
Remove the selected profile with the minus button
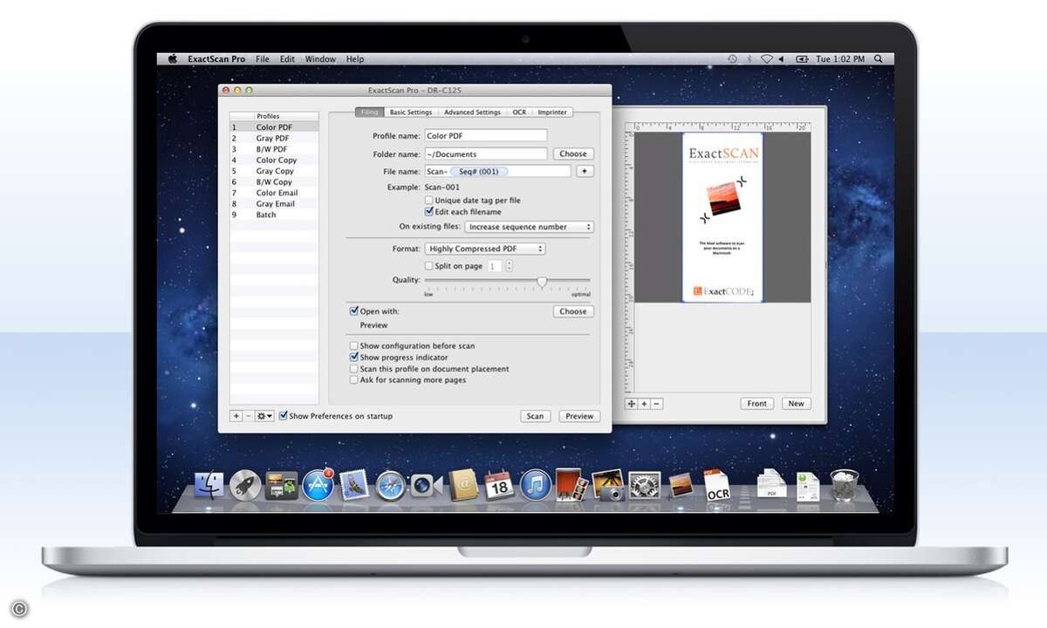[x=248, y=416]
